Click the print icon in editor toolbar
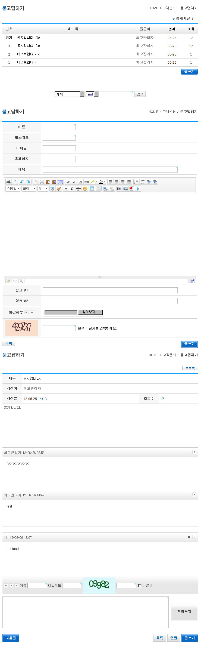Image resolution: width=201 pixels, height=646 pixels. point(8,182)
